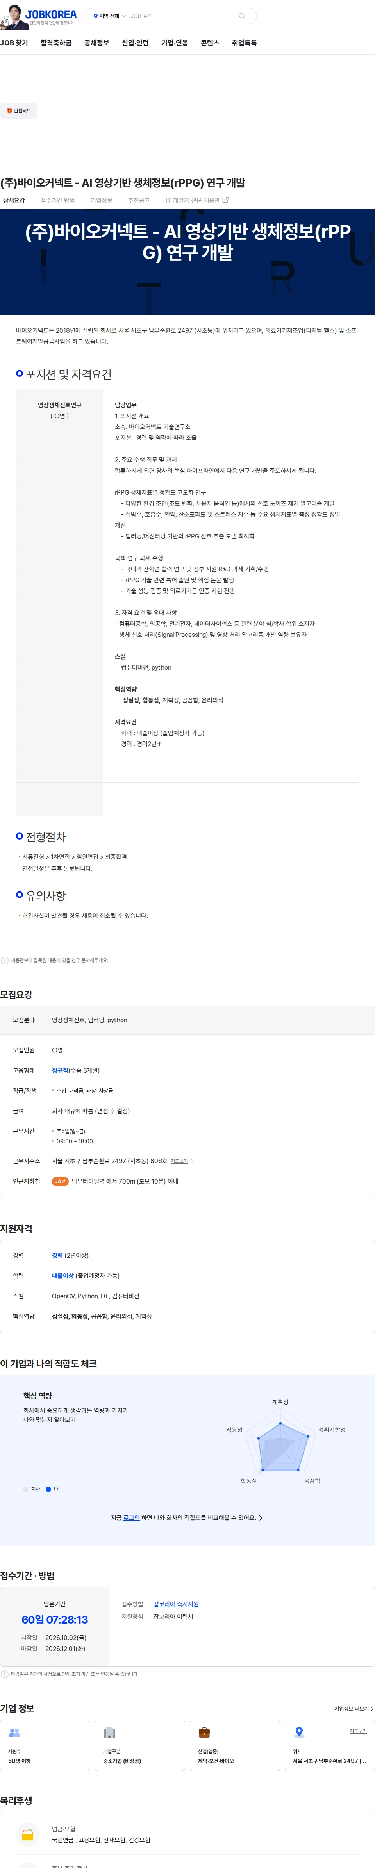
Task: Click the location pin icon next to 지역 전체
Action: [x=96, y=16]
